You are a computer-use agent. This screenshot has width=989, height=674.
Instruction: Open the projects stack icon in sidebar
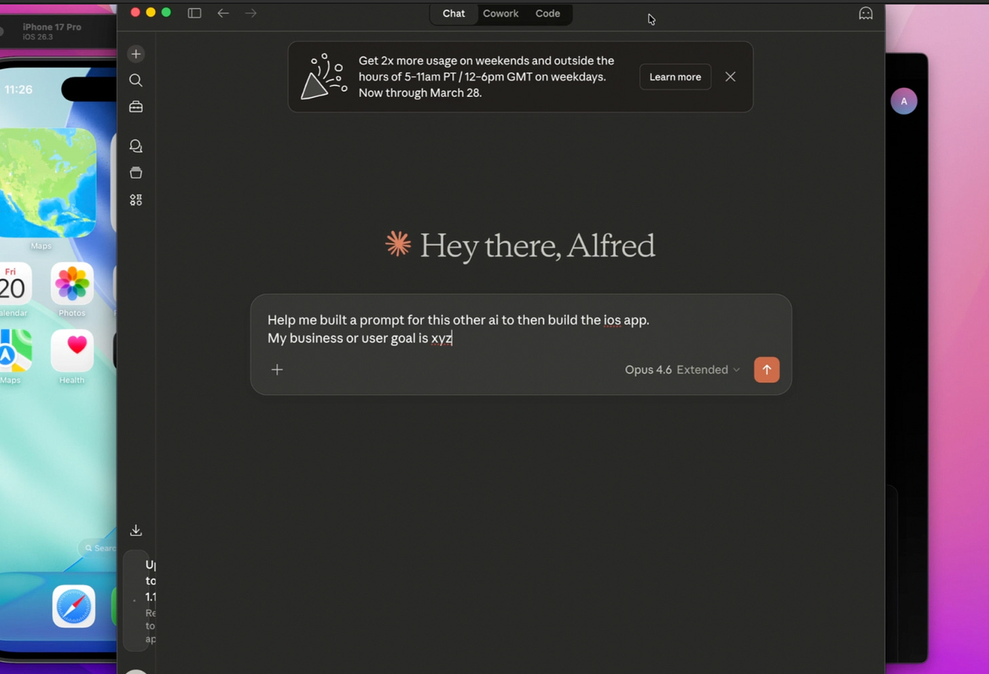pos(136,173)
